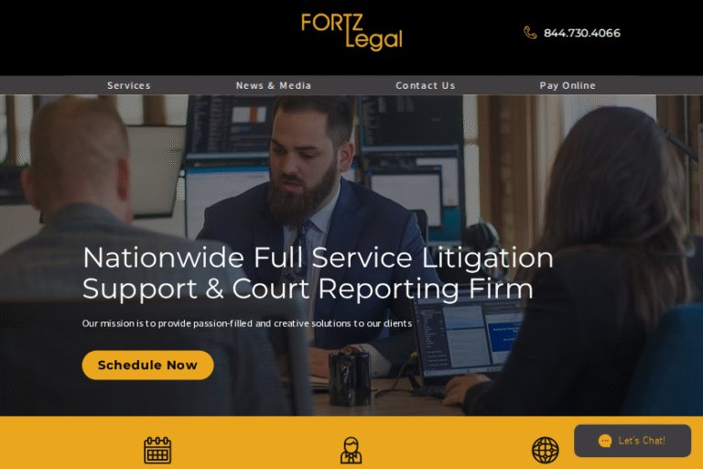Click the Support & Court Reporting Firm text

(308, 289)
